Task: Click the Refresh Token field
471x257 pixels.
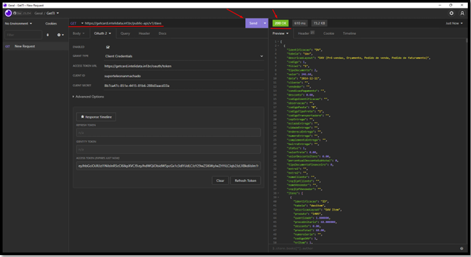Action: click(x=168, y=133)
